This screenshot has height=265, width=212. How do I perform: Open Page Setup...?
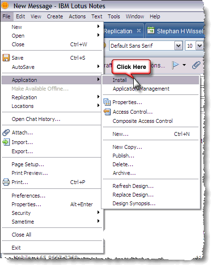tap(52, 164)
